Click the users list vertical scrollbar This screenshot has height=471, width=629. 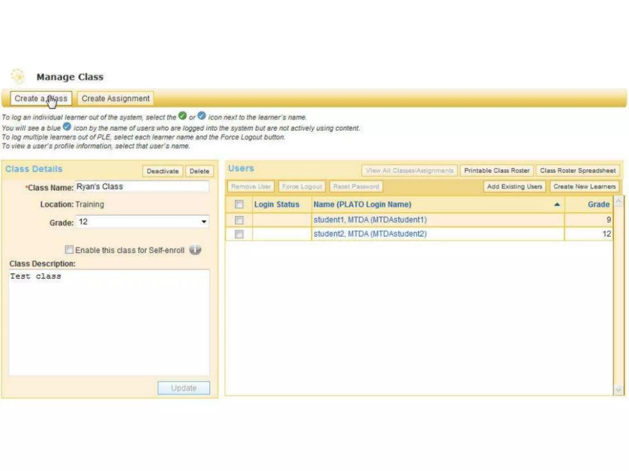pos(619,294)
